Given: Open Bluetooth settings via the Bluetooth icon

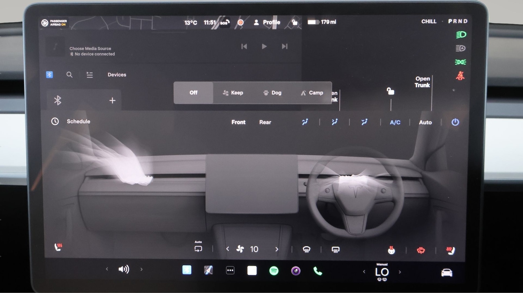Looking at the screenshot, I should (49, 74).
